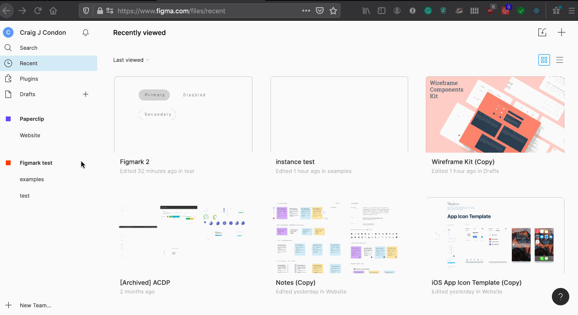Click iOS App Icon Template (Copy) title
The height and width of the screenshot is (315, 578).
tap(476, 283)
